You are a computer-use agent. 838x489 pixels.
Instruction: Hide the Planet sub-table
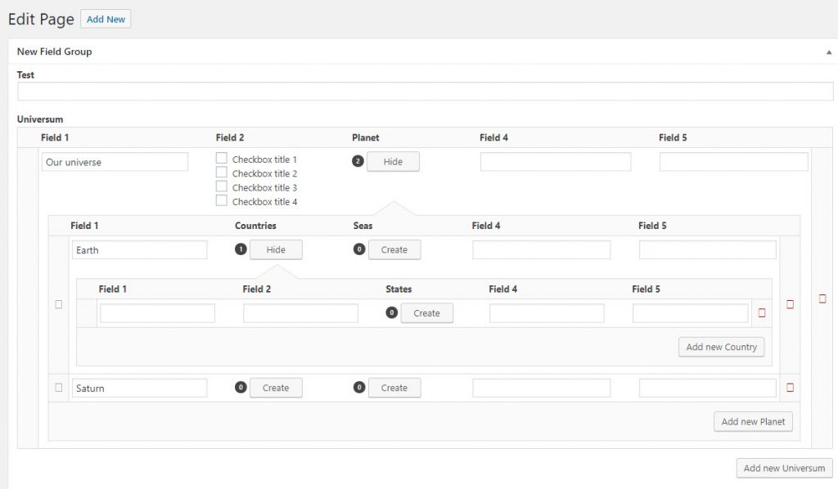click(x=393, y=162)
